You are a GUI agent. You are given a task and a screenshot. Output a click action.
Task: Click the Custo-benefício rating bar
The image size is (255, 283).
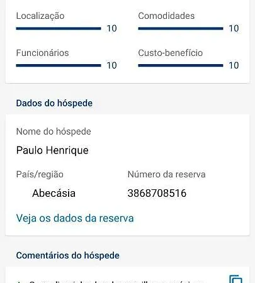(x=181, y=65)
